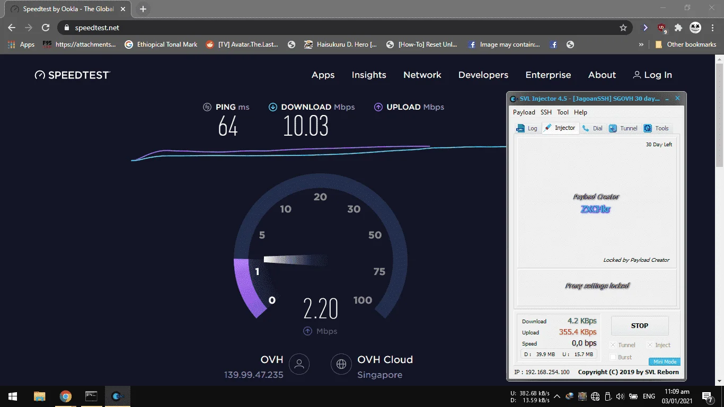Click the SVL Injector taskbar icon
Image resolution: width=724 pixels, height=407 pixels.
(118, 396)
